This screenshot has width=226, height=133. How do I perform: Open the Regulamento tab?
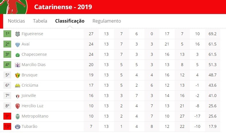pos(107,21)
